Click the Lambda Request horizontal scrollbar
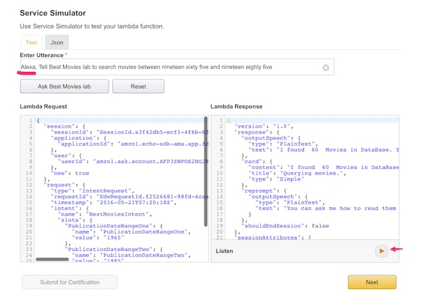This screenshot has height=294, width=437. [x=51, y=259]
